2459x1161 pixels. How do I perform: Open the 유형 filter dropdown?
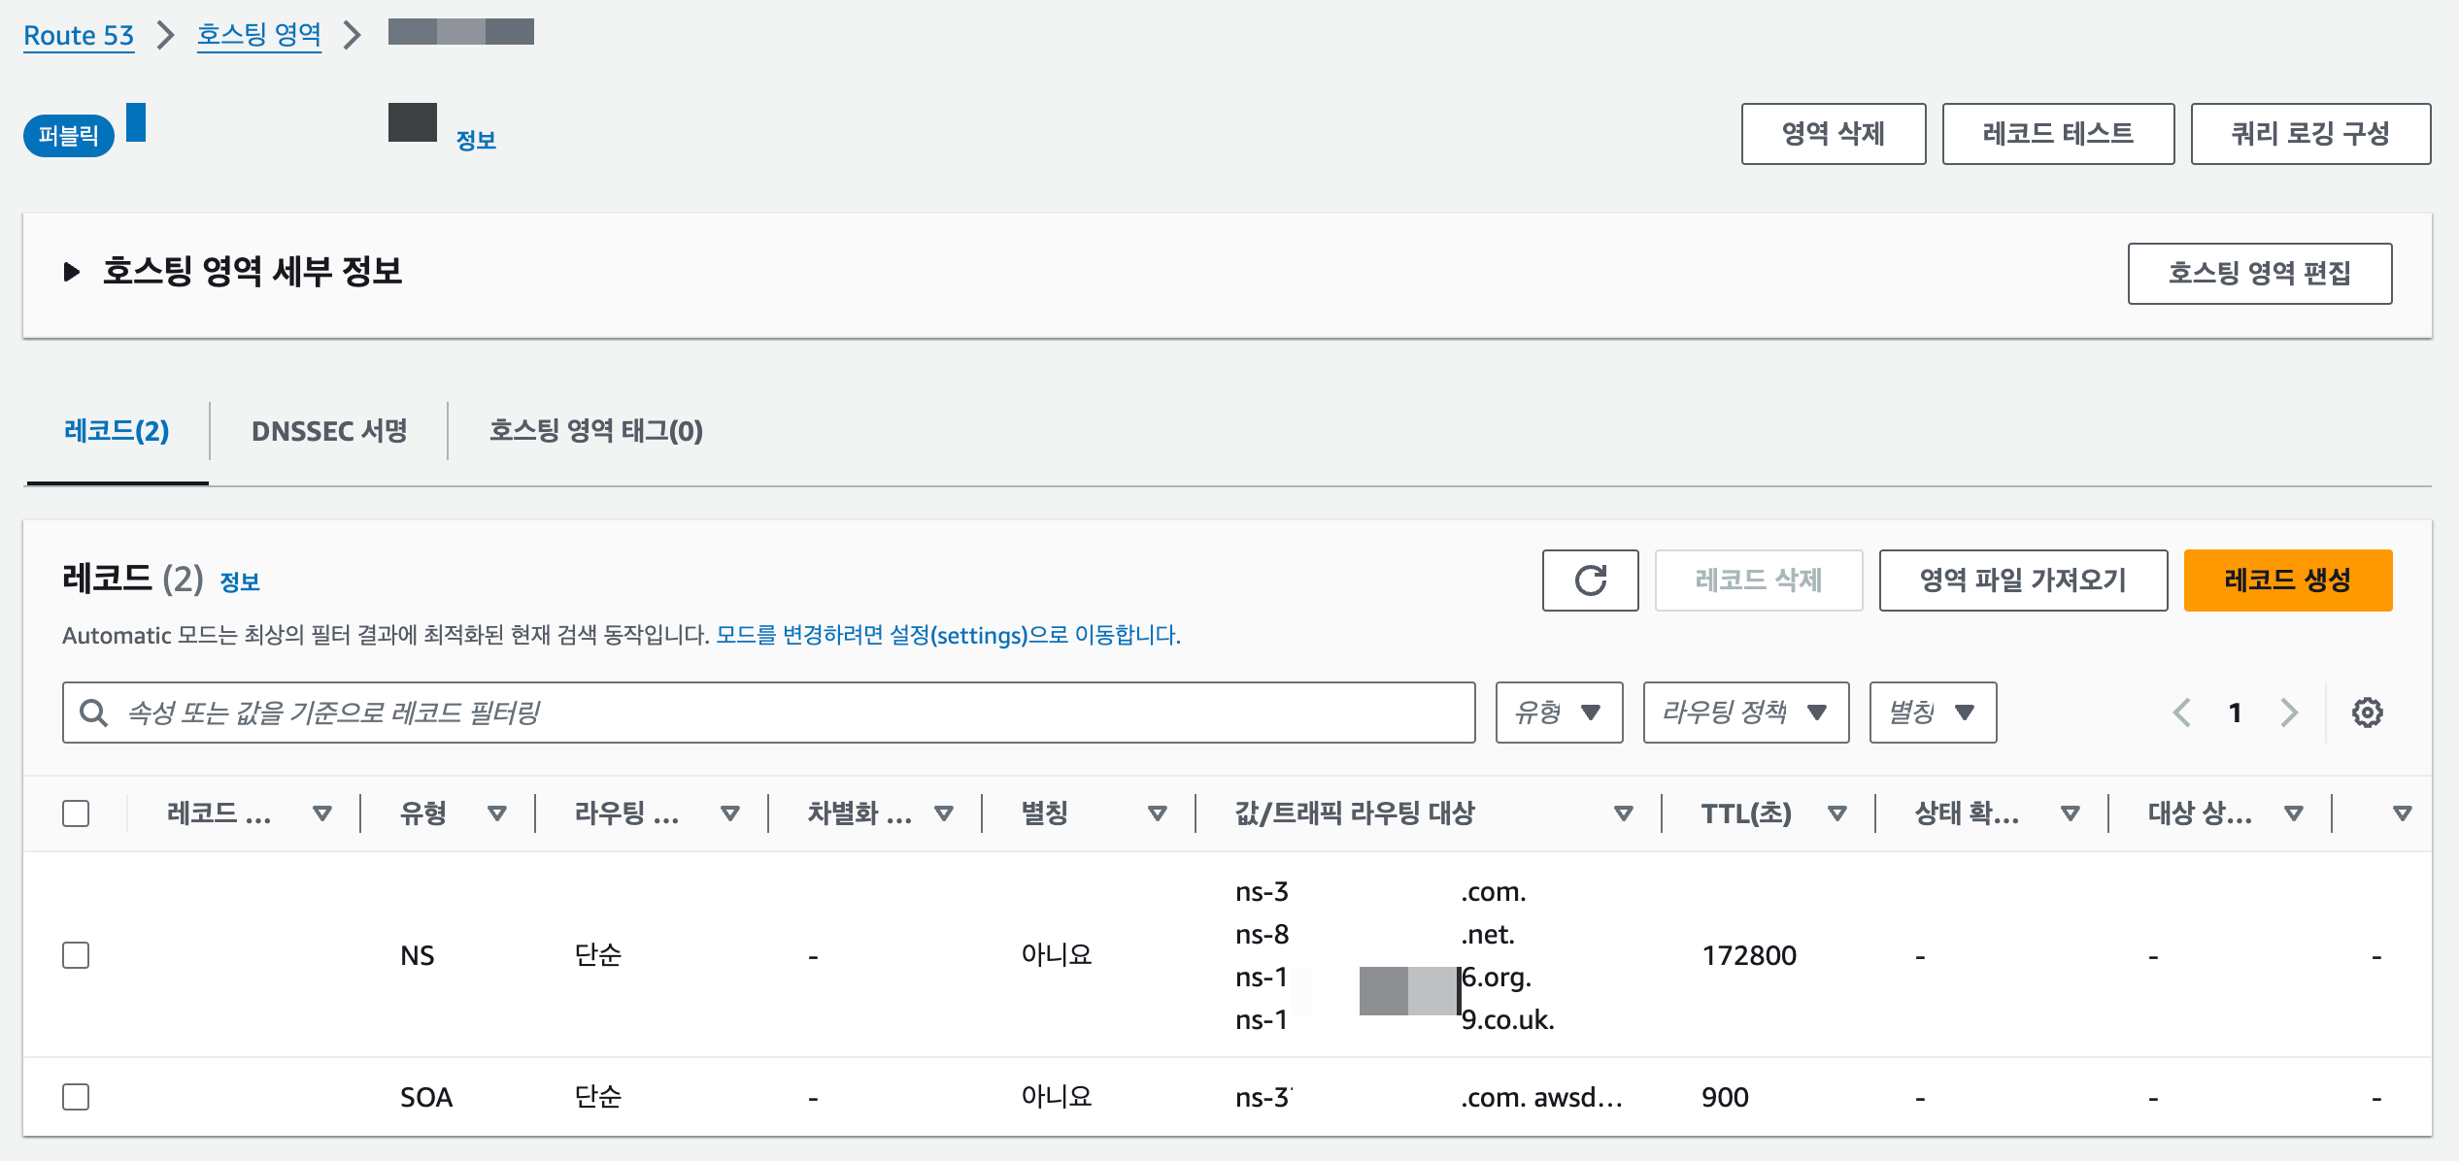click(x=1559, y=713)
